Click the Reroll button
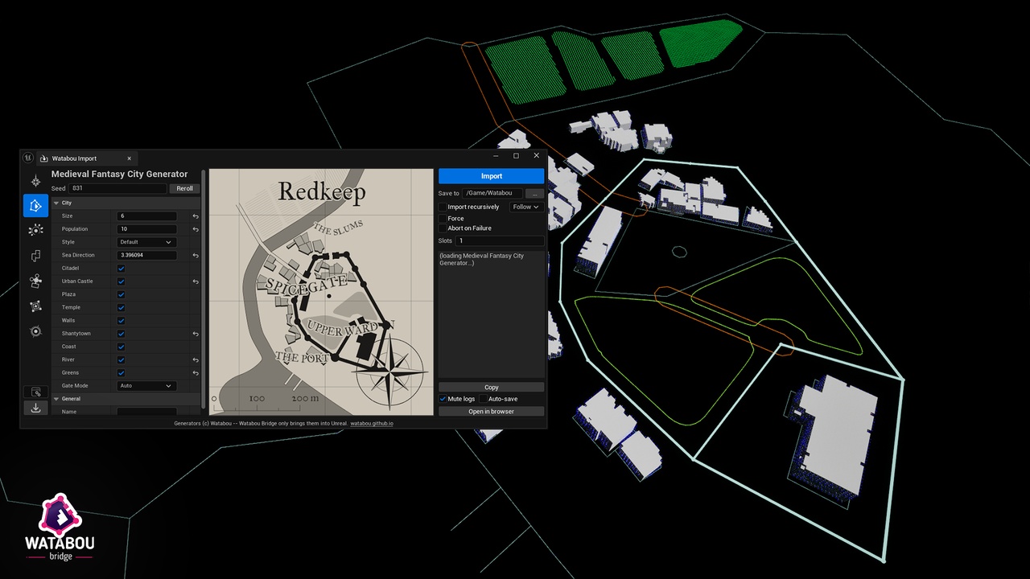Screen dimensions: 1030x579 pos(185,189)
